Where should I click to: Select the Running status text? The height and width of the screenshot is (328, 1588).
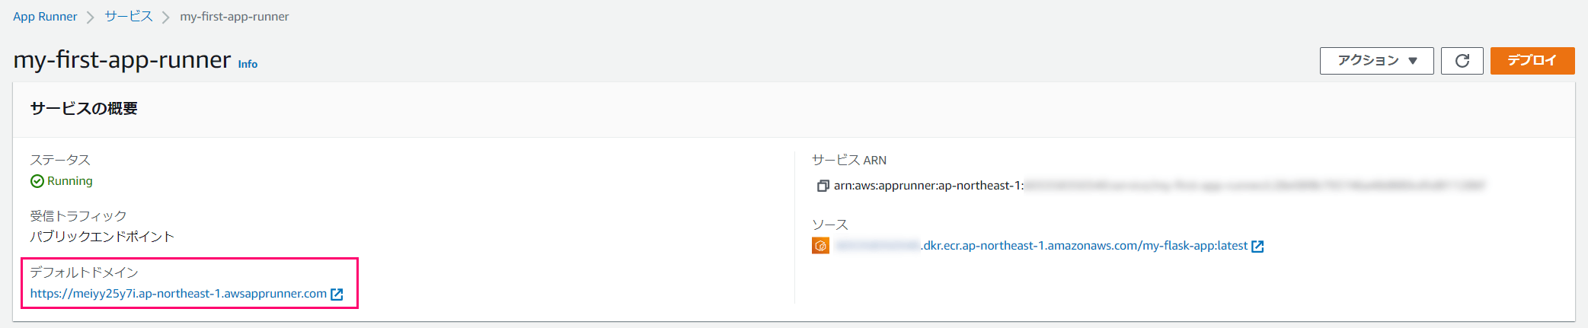coord(70,181)
